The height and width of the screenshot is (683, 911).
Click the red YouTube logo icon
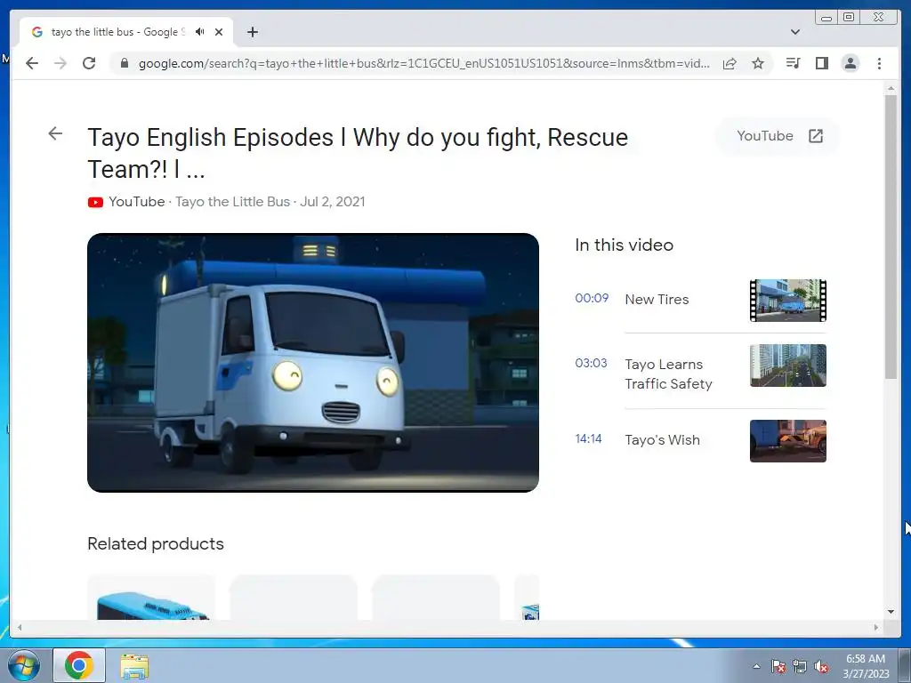pos(95,202)
